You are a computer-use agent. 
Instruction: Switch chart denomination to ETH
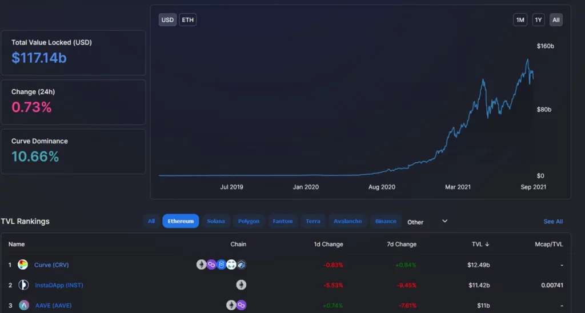click(x=187, y=20)
